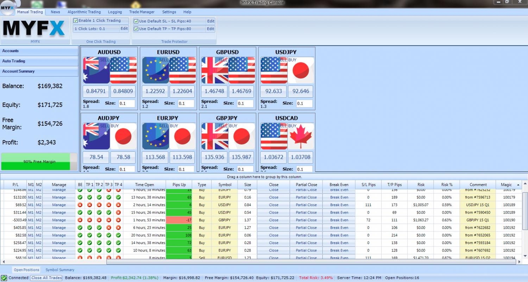Click Manage in the -$303.49 GBPJPY row
The width and height of the screenshot is (528, 282).
[x=59, y=220]
